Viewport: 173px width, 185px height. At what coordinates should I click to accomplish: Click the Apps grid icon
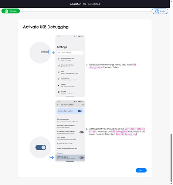click(59, 72)
